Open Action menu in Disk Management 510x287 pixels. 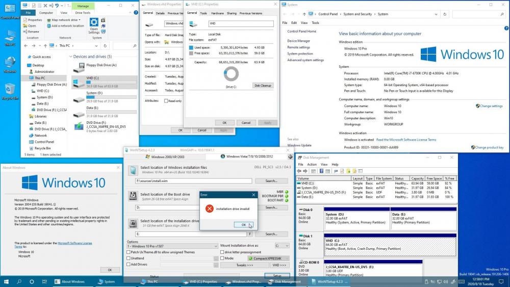click(312, 165)
